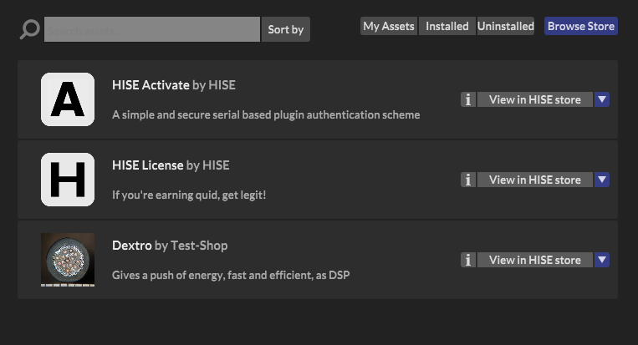Screen dimensions: 638x345
Task: View Dextro in HISE store
Action: (534, 260)
